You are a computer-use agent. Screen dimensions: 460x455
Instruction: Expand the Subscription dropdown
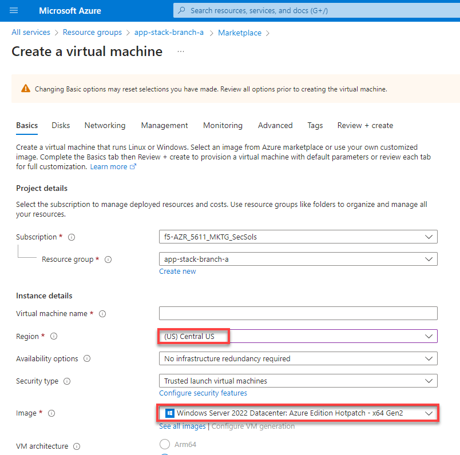(x=298, y=237)
